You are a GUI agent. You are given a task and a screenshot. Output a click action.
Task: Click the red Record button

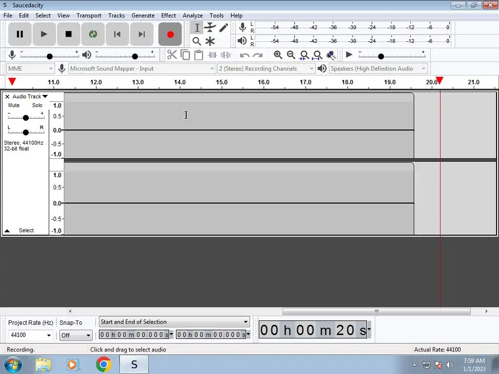click(x=170, y=34)
